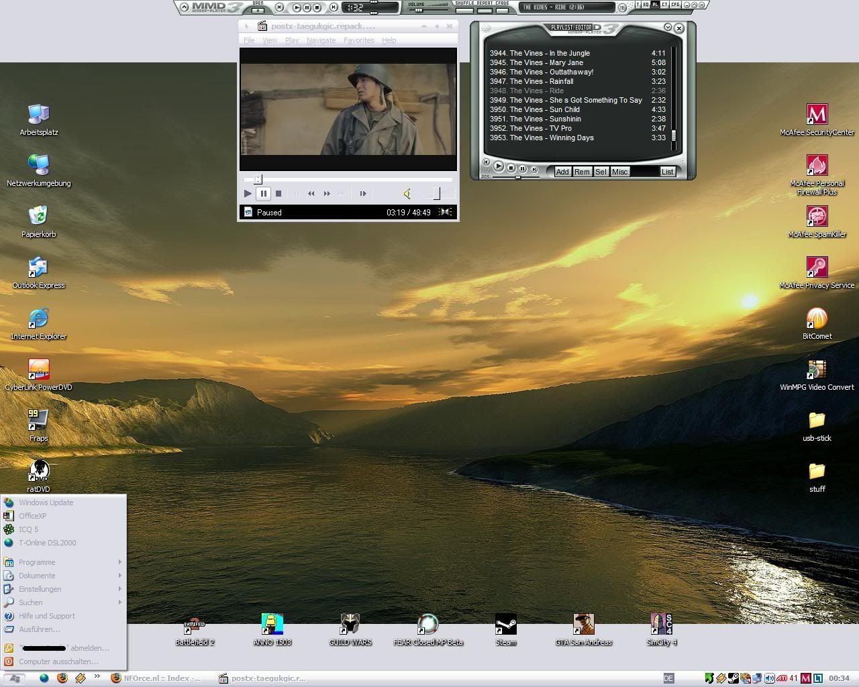Open the Steam desktop shortcut
859x687 pixels.
pos(505,625)
